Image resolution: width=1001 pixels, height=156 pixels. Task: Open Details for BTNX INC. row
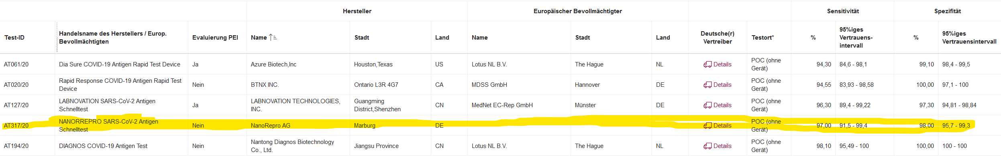click(x=717, y=85)
